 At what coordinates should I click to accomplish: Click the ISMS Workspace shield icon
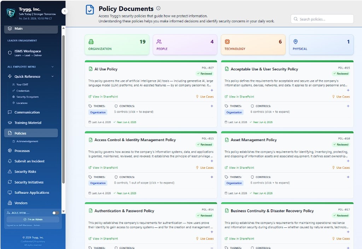pyautogui.click(x=10, y=53)
